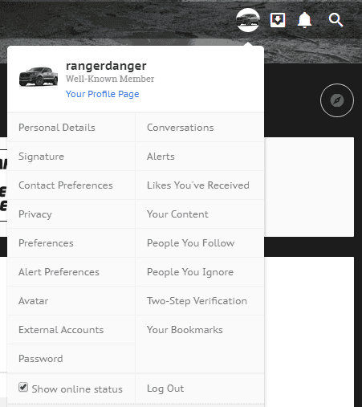This screenshot has height=407, width=362.
Task: Open the alerts bell icon
Action: (x=304, y=20)
